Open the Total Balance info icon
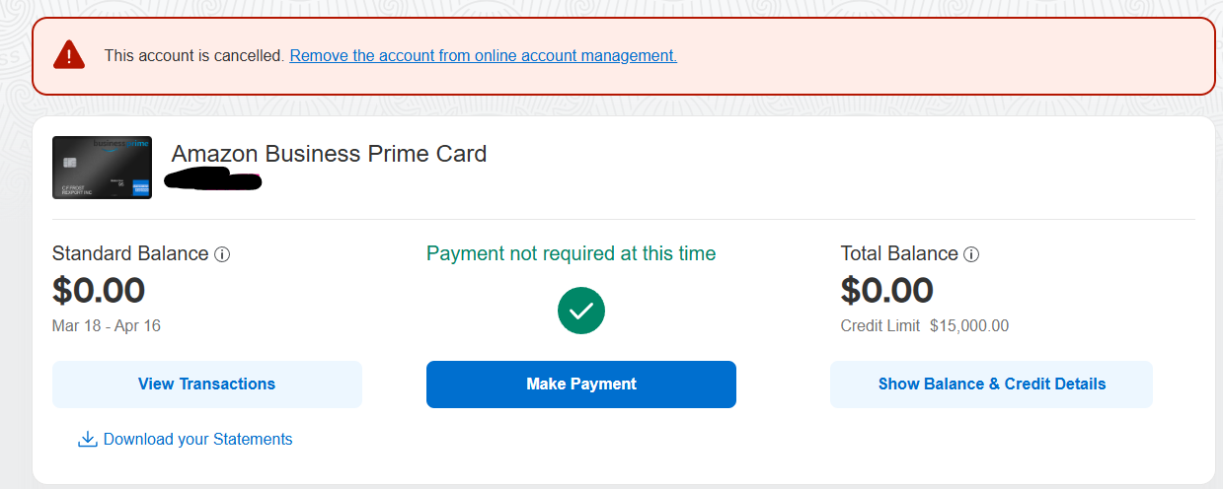Screen dimensions: 1223x489 (971, 254)
